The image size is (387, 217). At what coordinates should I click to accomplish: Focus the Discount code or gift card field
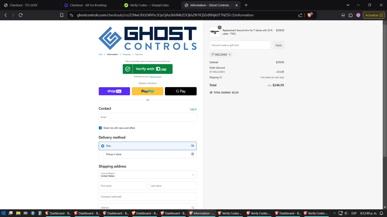pyautogui.click(x=240, y=45)
